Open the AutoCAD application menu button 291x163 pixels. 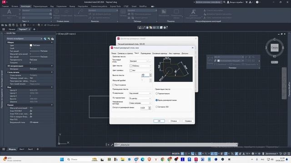[4, 2]
